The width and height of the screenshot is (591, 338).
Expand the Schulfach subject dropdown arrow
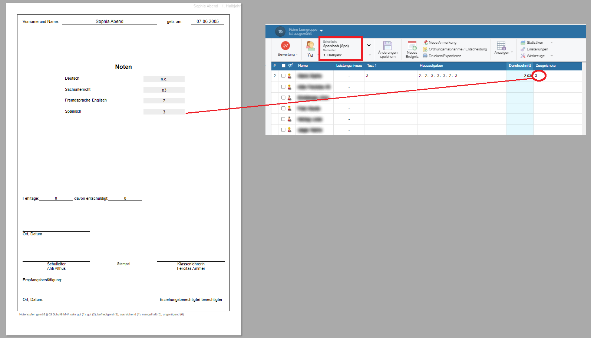(x=369, y=46)
